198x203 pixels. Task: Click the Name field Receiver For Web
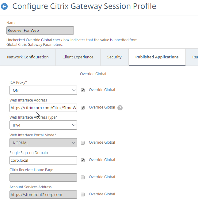pyautogui.click(x=40, y=31)
